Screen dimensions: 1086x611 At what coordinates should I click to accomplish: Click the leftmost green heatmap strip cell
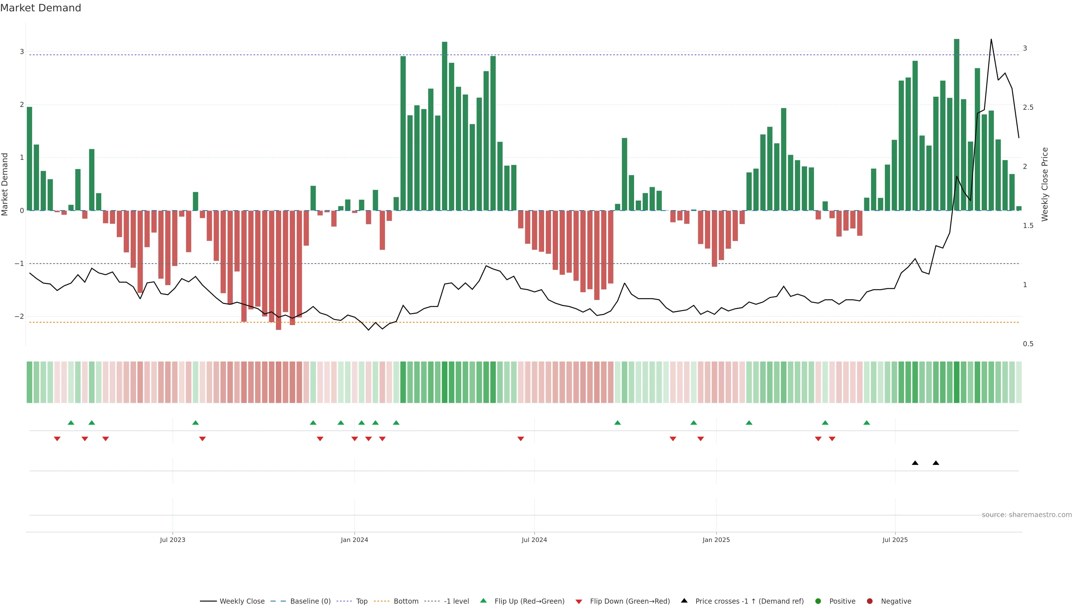click(x=29, y=382)
